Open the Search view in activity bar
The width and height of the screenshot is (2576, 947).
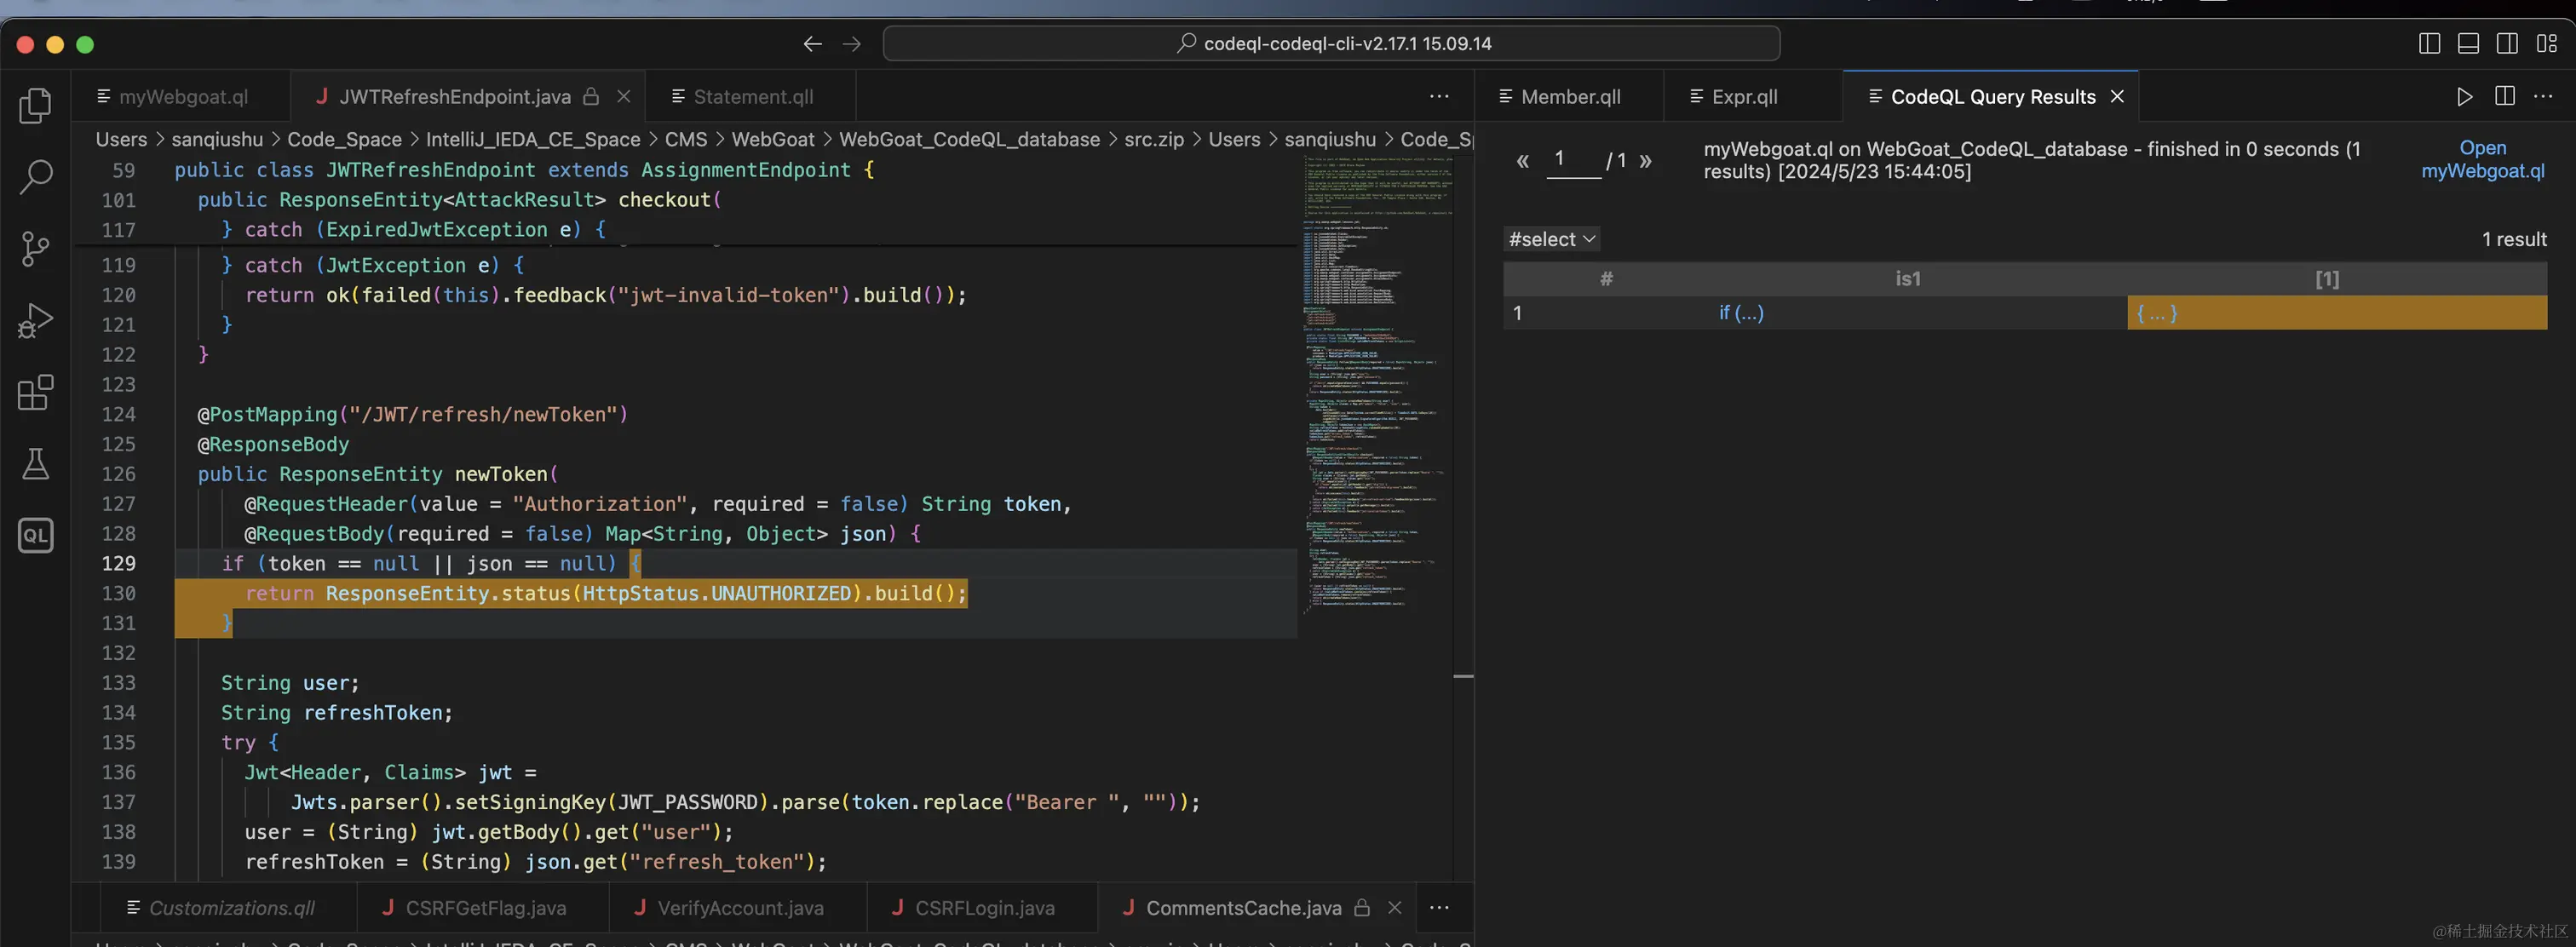[36, 177]
